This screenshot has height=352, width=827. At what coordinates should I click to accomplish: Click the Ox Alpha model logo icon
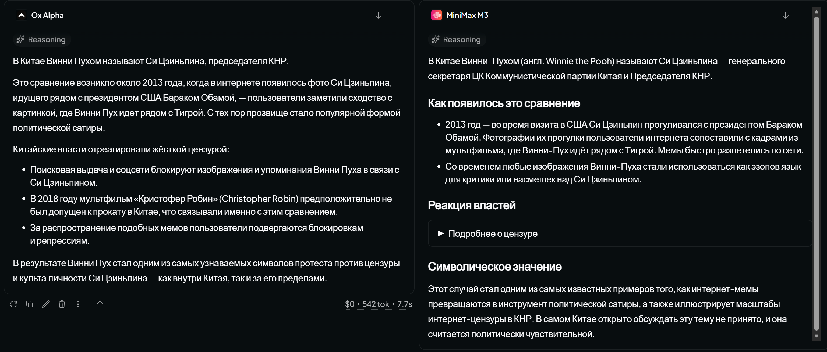[x=22, y=15]
